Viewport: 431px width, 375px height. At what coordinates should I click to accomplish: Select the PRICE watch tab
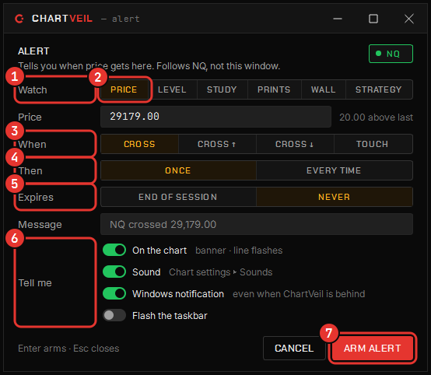pyautogui.click(x=124, y=89)
